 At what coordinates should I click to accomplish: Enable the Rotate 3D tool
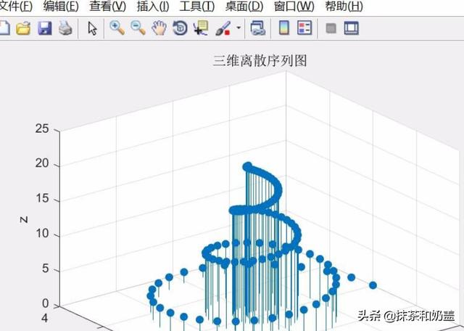(180, 28)
